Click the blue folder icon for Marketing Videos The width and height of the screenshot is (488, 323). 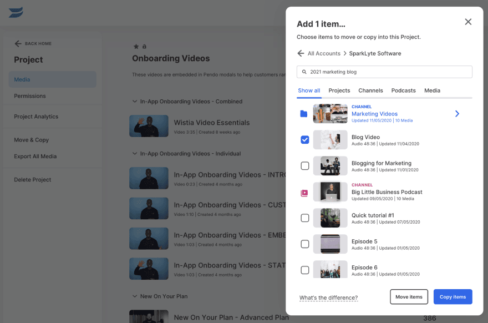[304, 114]
